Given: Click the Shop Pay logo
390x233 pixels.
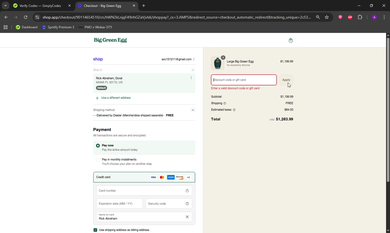Looking at the screenshot, I should [98, 59].
